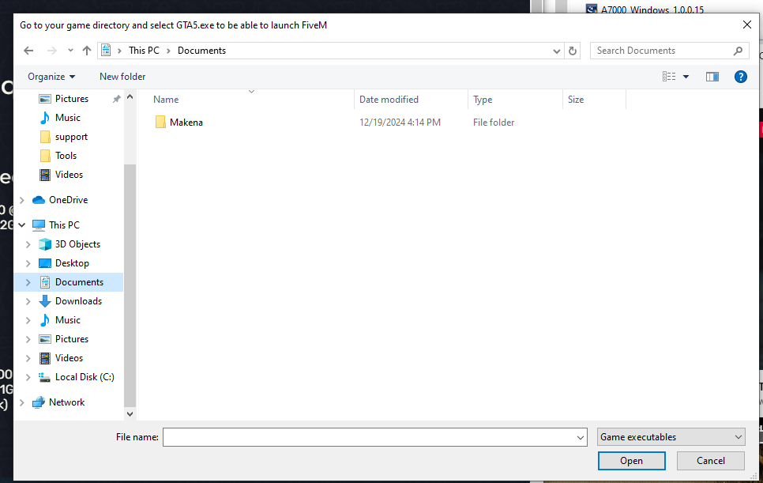Select Network in navigation pane

[66, 402]
